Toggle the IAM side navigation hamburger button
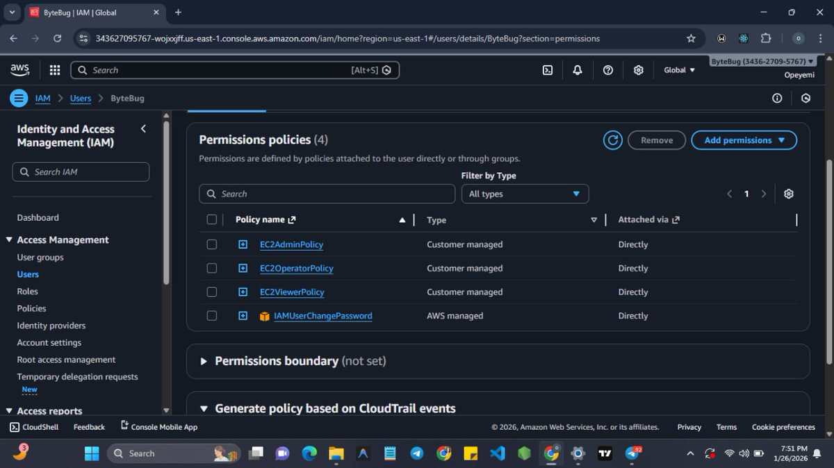The image size is (834, 468). tap(19, 98)
